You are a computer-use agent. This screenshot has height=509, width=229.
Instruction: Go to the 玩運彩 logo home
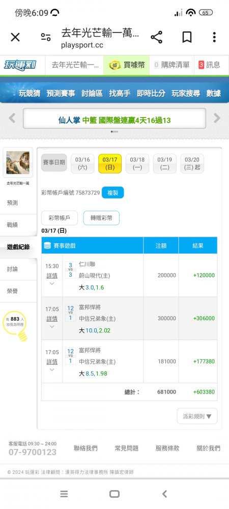20,65
